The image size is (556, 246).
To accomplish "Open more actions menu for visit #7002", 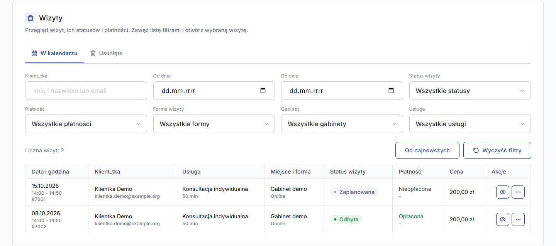I will (518, 219).
